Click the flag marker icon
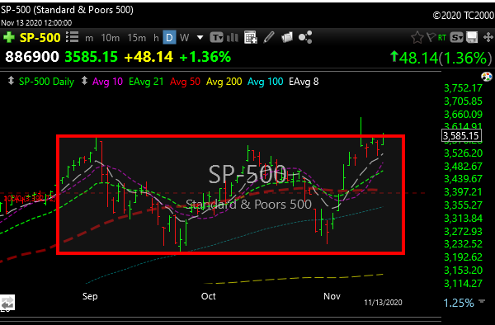Screen dimensions: 495x325 [431, 37]
